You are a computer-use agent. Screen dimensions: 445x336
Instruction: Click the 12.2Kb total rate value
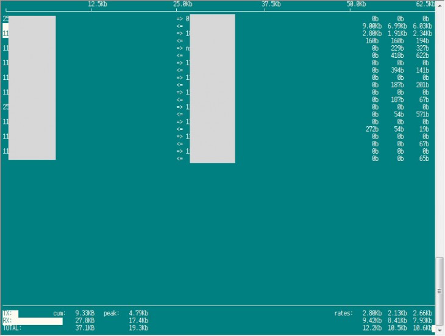[371, 328]
